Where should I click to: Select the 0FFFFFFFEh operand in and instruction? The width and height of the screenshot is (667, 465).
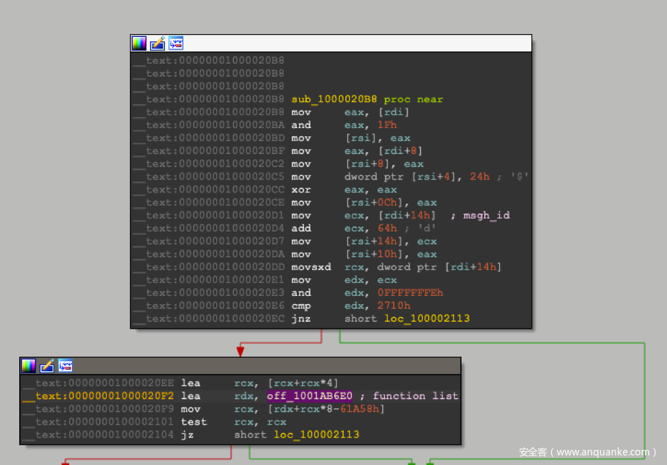pos(410,293)
